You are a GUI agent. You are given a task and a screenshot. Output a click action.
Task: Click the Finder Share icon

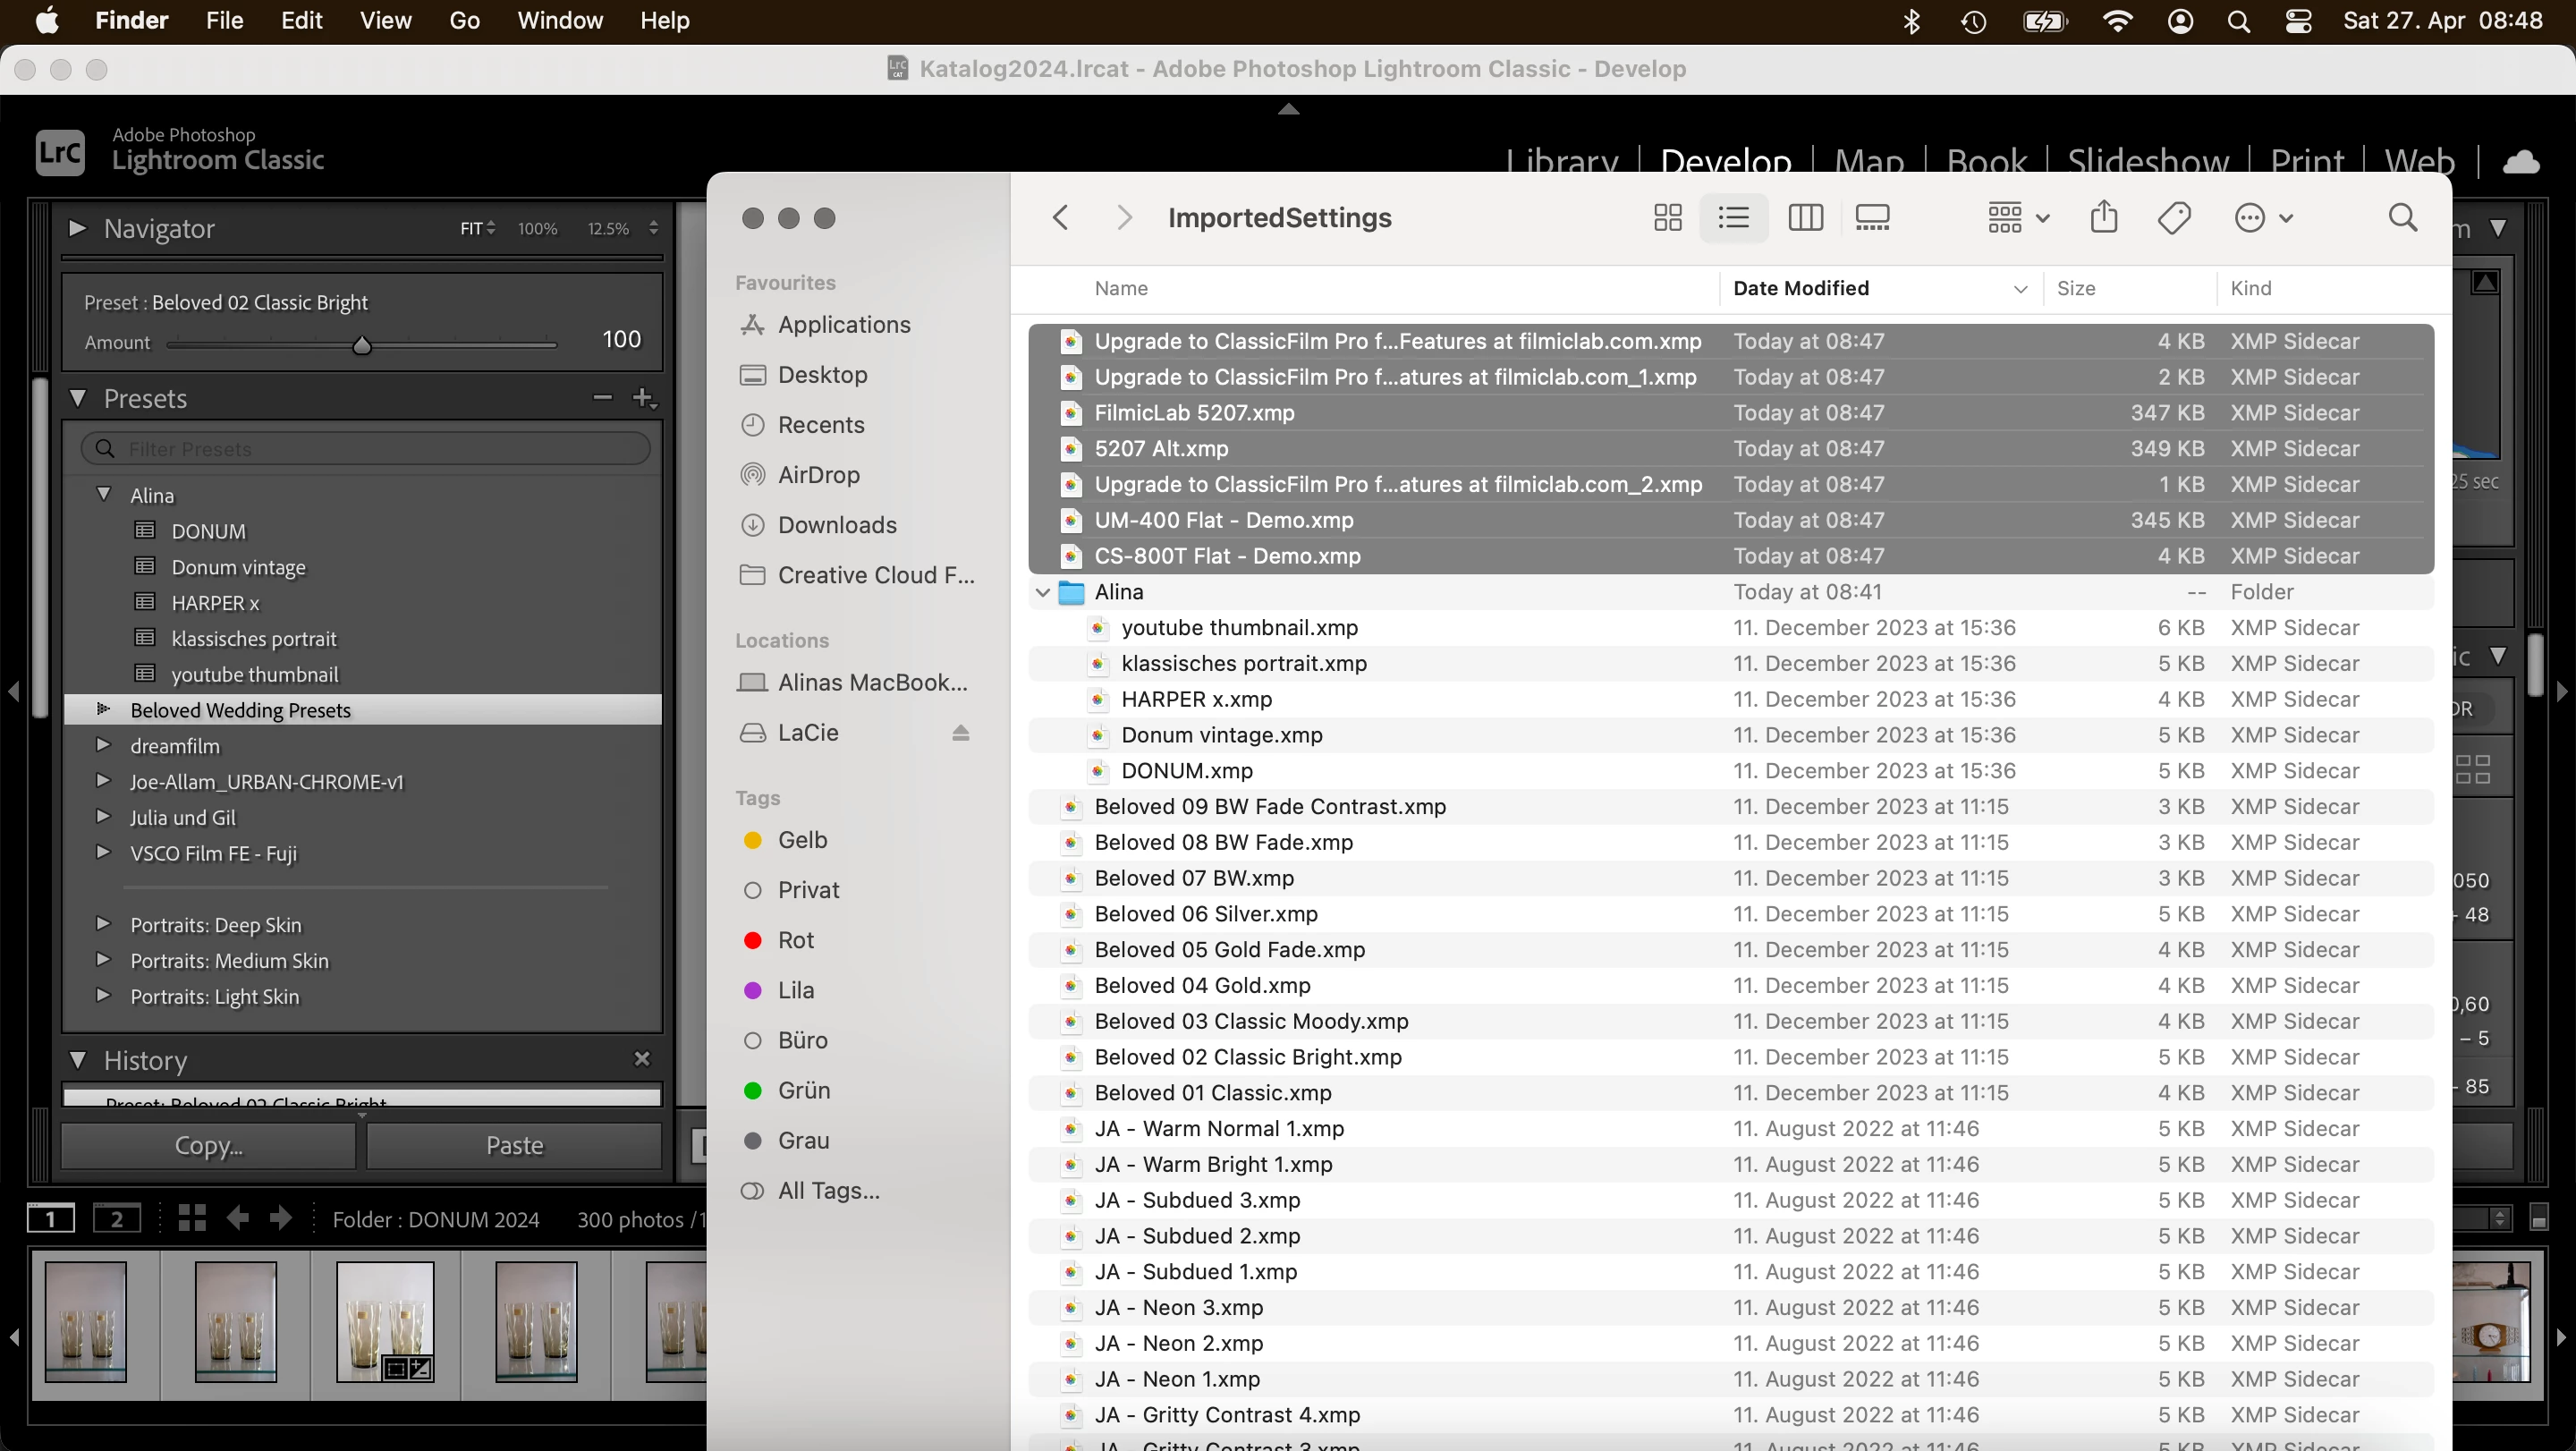coord(2104,217)
